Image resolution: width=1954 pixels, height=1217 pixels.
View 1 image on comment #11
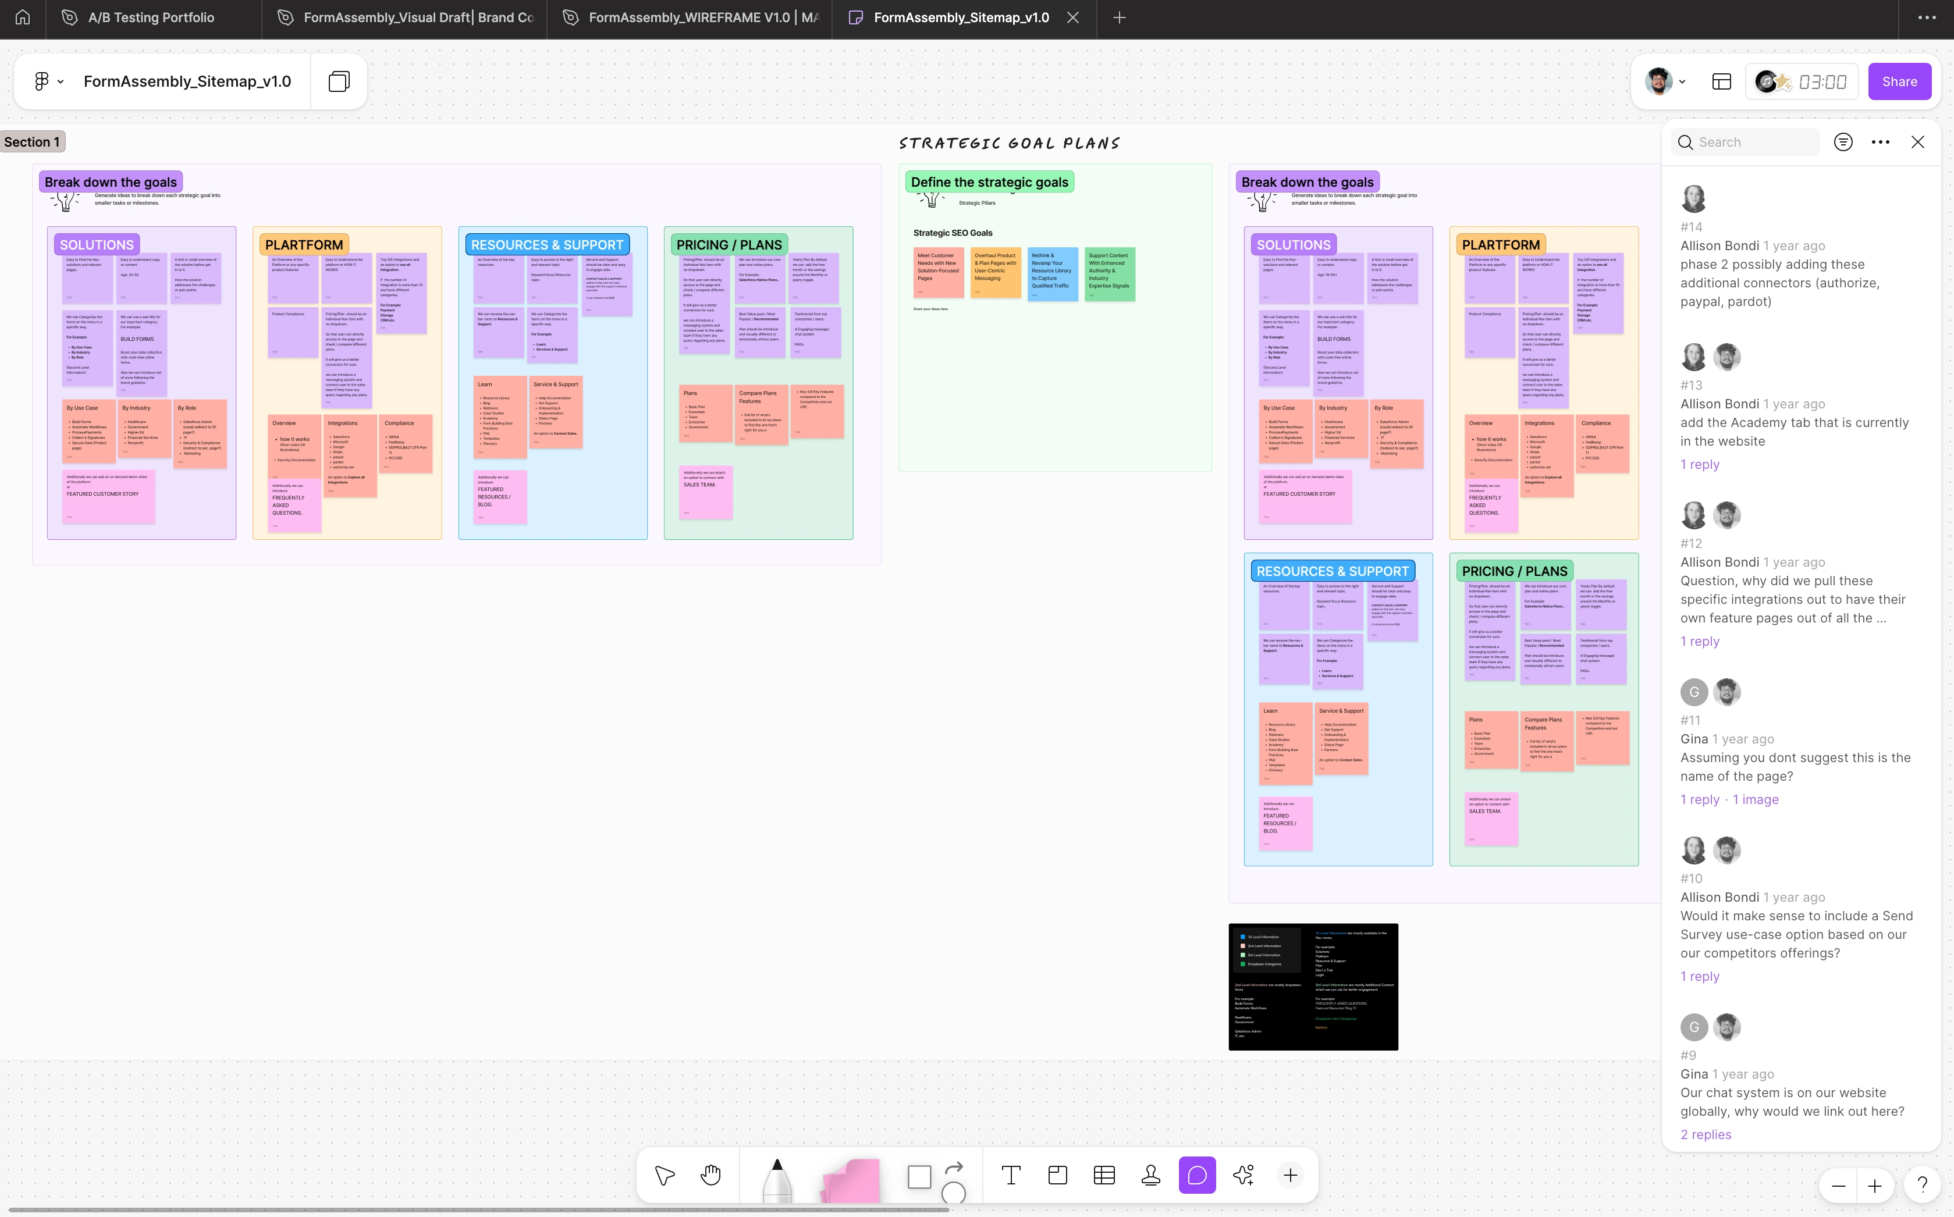[x=1755, y=799]
